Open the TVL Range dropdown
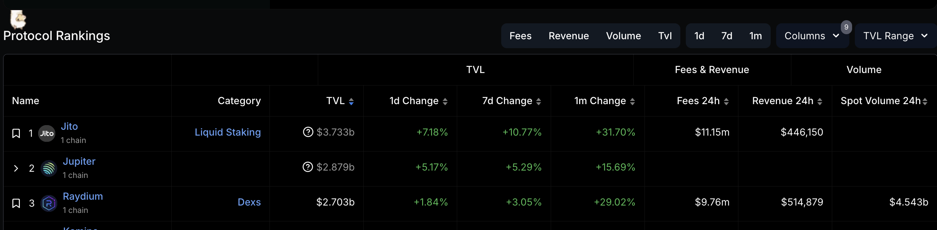This screenshot has width=937, height=230. click(x=895, y=36)
